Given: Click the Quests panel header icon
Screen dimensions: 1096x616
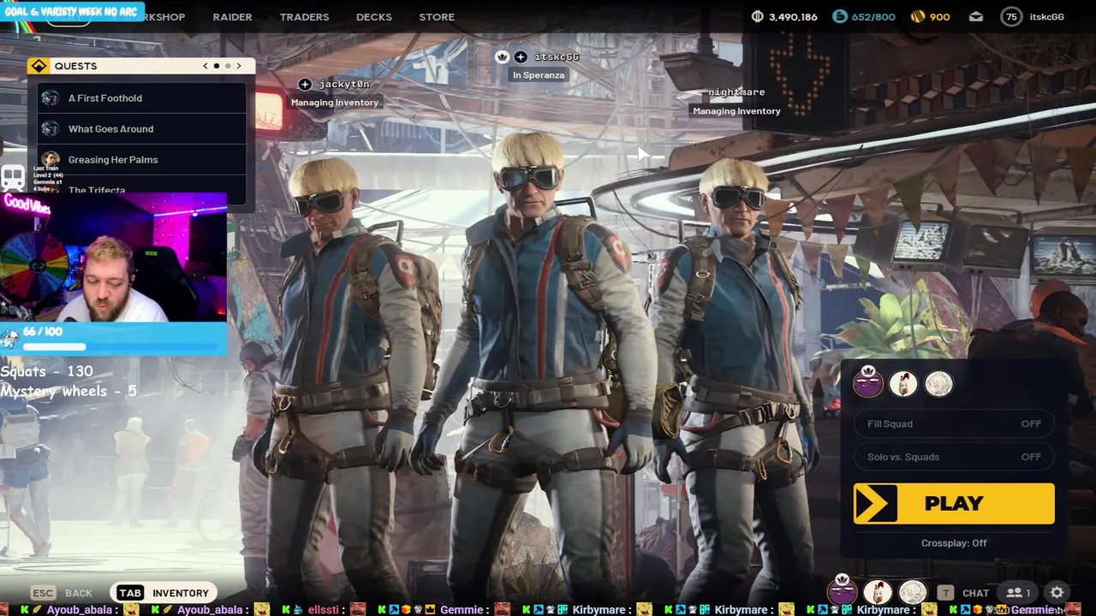Looking at the screenshot, I should [x=39, y=66].
